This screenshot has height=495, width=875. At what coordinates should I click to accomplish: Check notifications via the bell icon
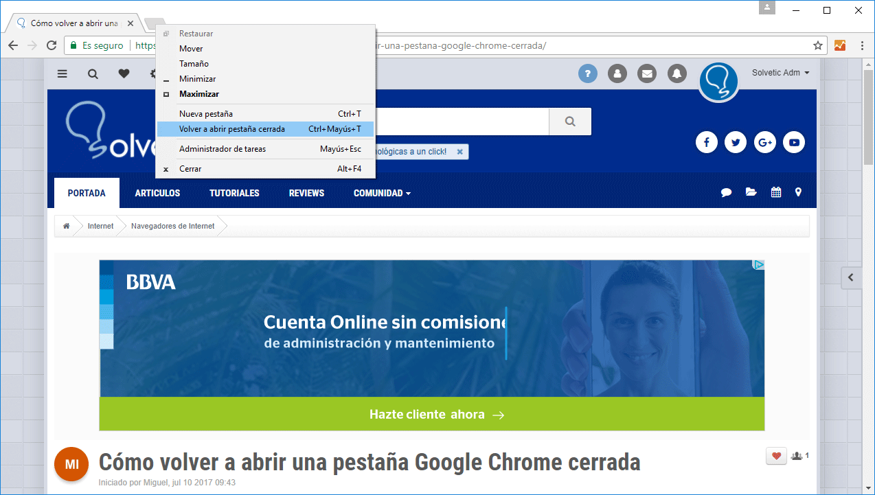tap(677, 73)
